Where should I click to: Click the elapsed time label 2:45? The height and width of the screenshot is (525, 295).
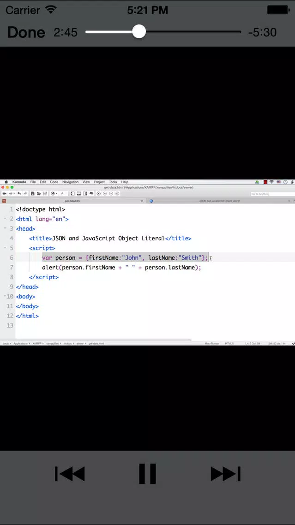tap(66, 32)
